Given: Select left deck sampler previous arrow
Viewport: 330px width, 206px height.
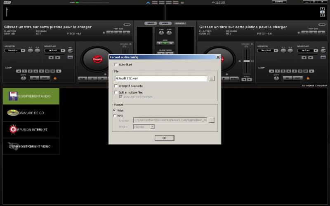Looking at the screenshot, I should point(51,57).
